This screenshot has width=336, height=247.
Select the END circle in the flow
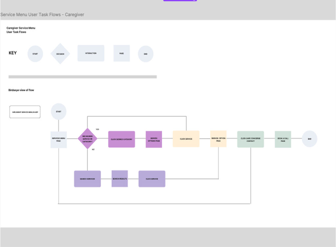(x=309, y=139)
